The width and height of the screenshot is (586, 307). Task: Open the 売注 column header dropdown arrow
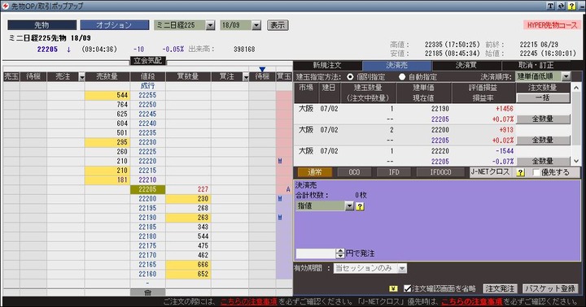82,77
